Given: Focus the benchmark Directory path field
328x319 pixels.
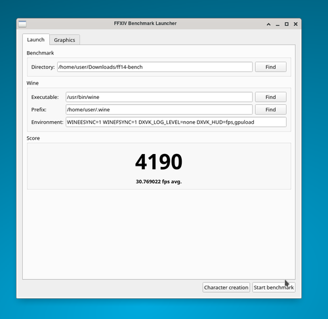Looking at the screenshot, I should click(x=155, y=67).
